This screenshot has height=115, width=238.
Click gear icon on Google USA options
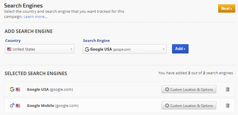coord(167,89)
